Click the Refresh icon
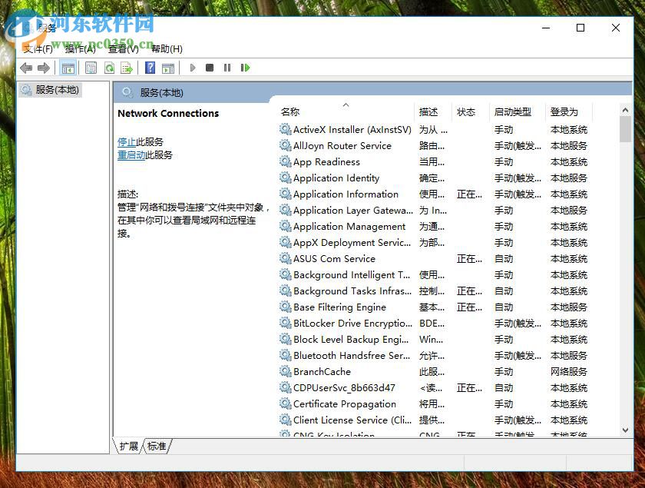This screenshot has width=645, height=488. point(110,68)
